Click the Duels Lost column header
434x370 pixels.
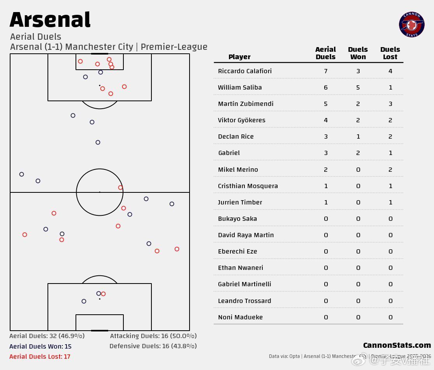point(390,53)
